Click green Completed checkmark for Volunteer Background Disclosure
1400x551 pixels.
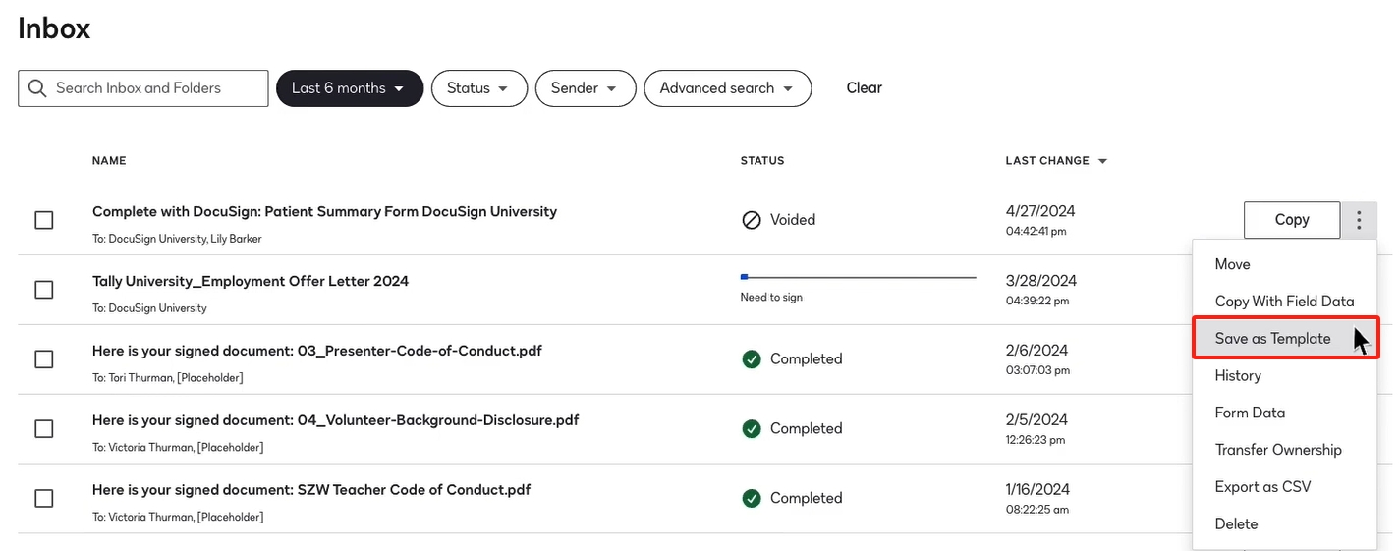[x=752, y=429]
